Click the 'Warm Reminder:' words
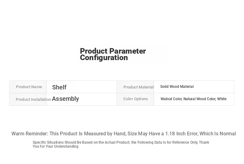The image size is (244, 164). click(x=30, y=133)
